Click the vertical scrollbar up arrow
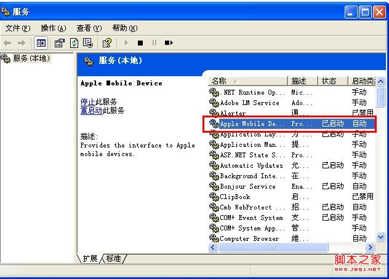Image resolution: width=389 pixels, height=279 pixels. point(381,81)
